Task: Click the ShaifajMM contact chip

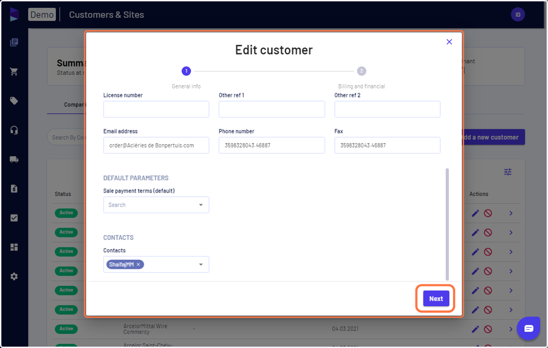Action: click(x=125, y=264)
